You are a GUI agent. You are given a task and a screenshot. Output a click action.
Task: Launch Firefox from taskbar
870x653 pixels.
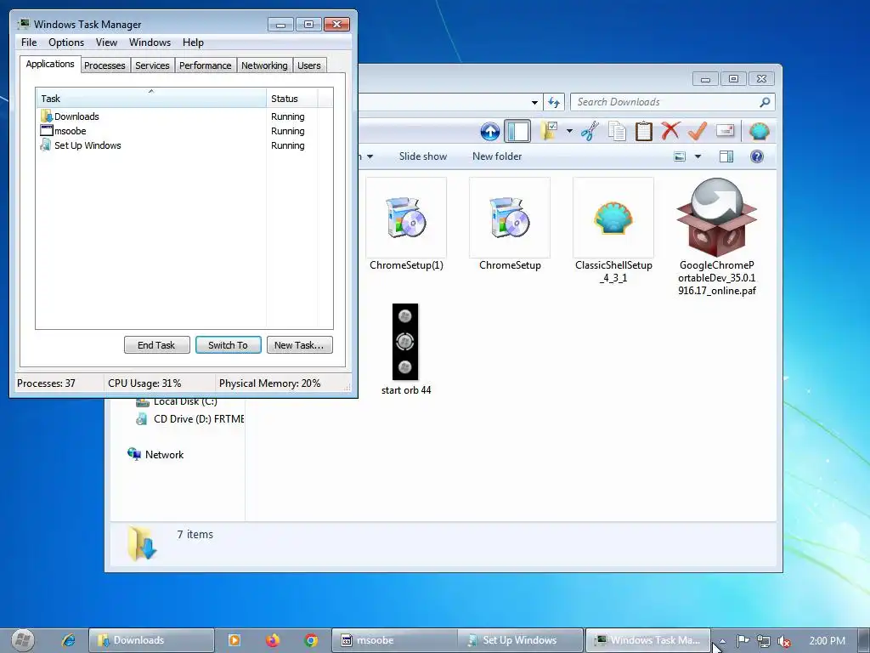tap(273, 640)
